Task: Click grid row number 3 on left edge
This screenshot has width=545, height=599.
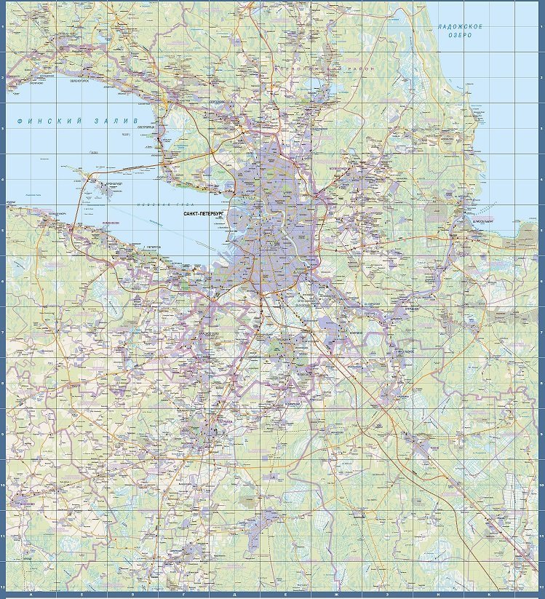Action: click(x=4, y=128)
